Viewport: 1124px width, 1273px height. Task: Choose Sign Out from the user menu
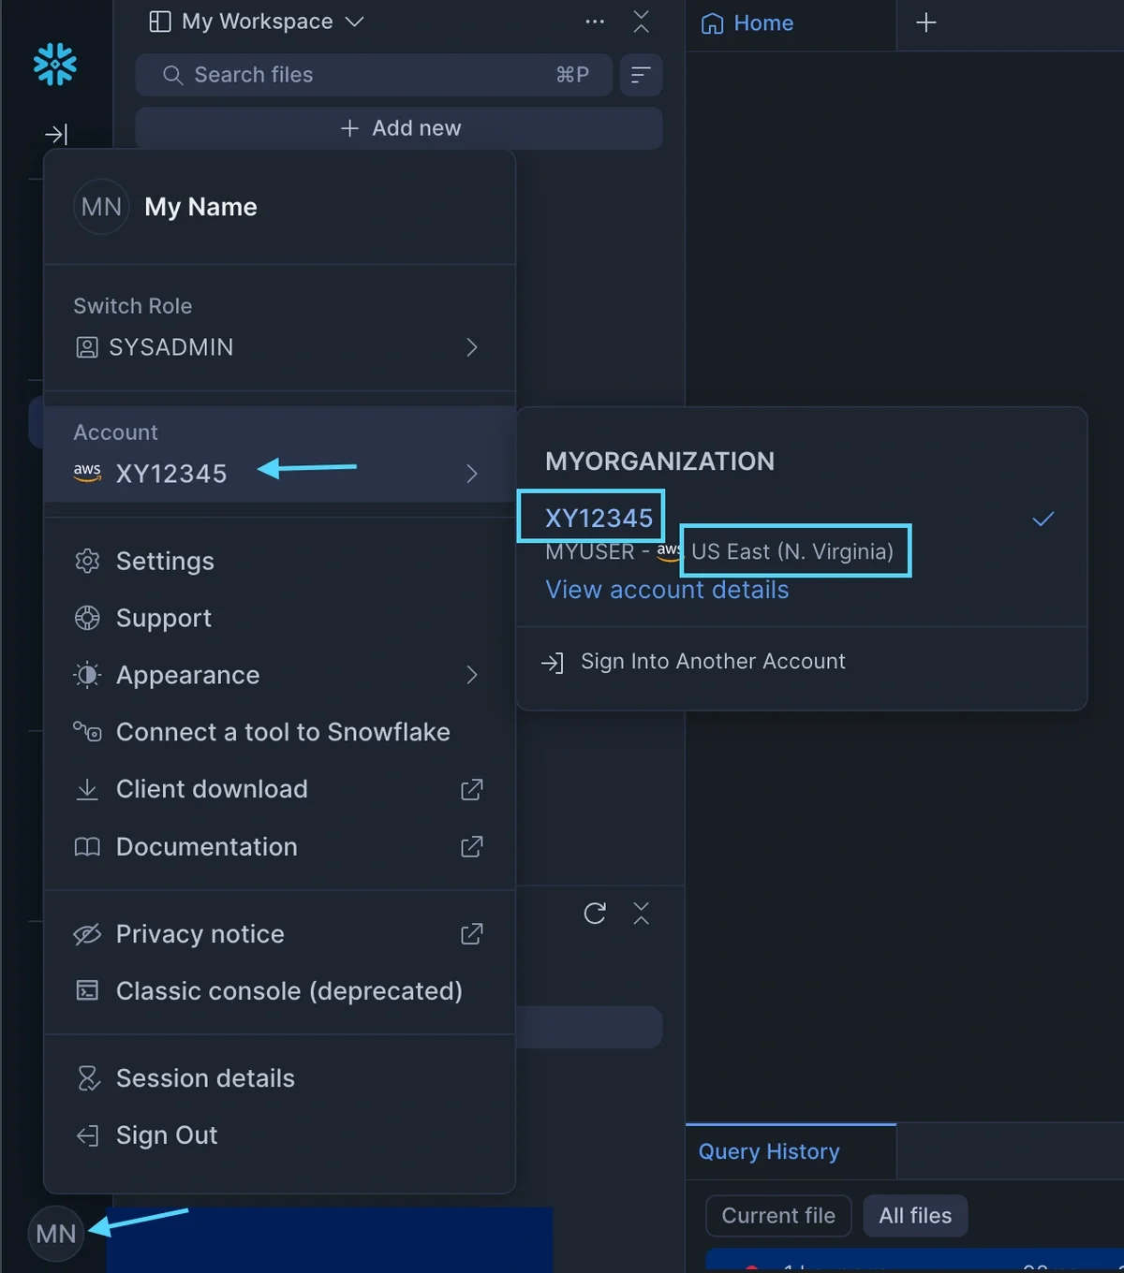pos(167,1135)
